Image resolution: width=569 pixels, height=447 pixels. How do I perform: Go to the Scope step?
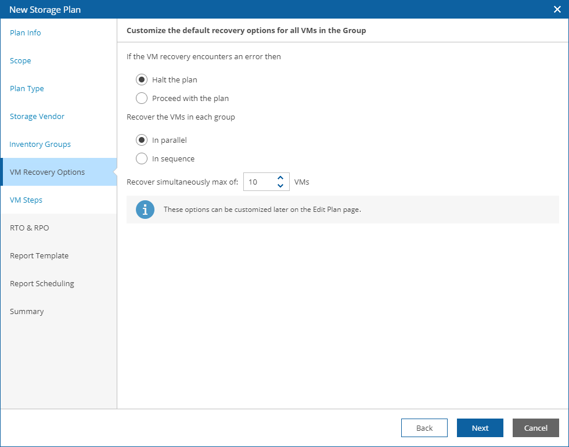(x=20, y=61)
